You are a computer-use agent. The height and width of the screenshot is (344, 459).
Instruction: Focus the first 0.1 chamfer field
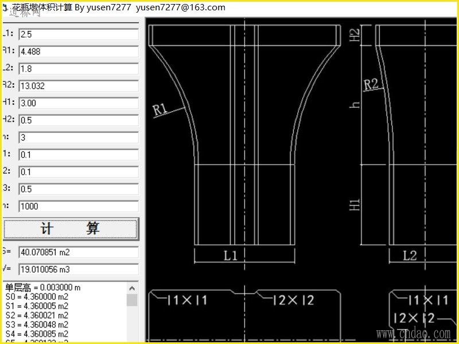[x=79, y=155]
